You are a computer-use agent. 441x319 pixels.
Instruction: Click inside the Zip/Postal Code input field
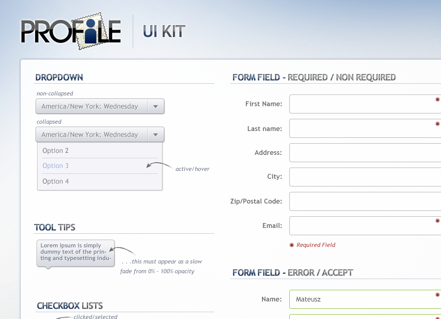[x=361, y=201]
